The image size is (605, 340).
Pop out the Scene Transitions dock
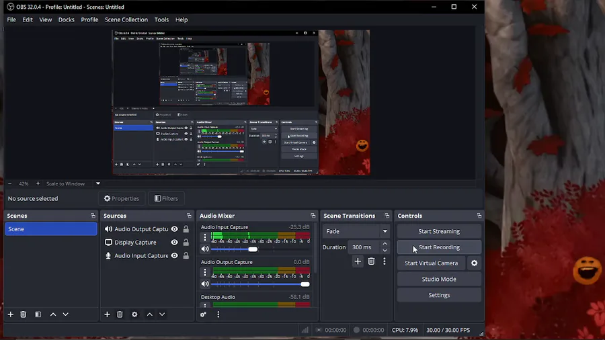click(x=387, y=216)
